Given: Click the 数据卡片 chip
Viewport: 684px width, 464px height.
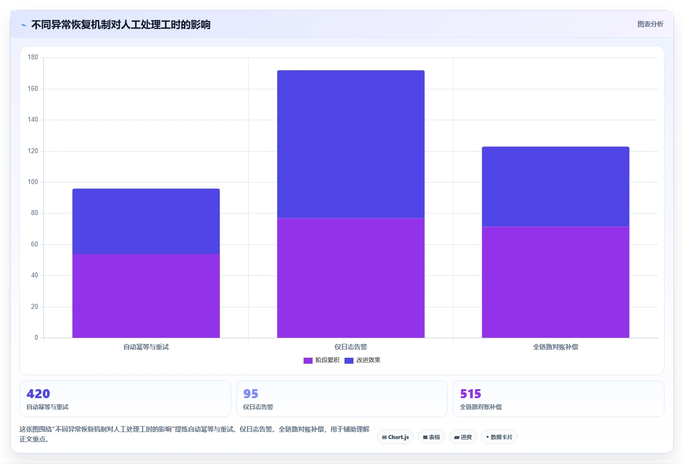Looking at the screenshot, I should coord(499,437).
